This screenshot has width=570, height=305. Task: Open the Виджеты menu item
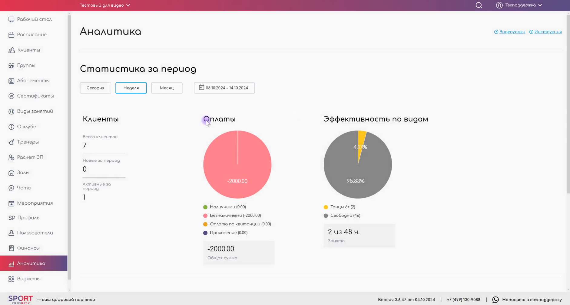(x=34, y=279)
